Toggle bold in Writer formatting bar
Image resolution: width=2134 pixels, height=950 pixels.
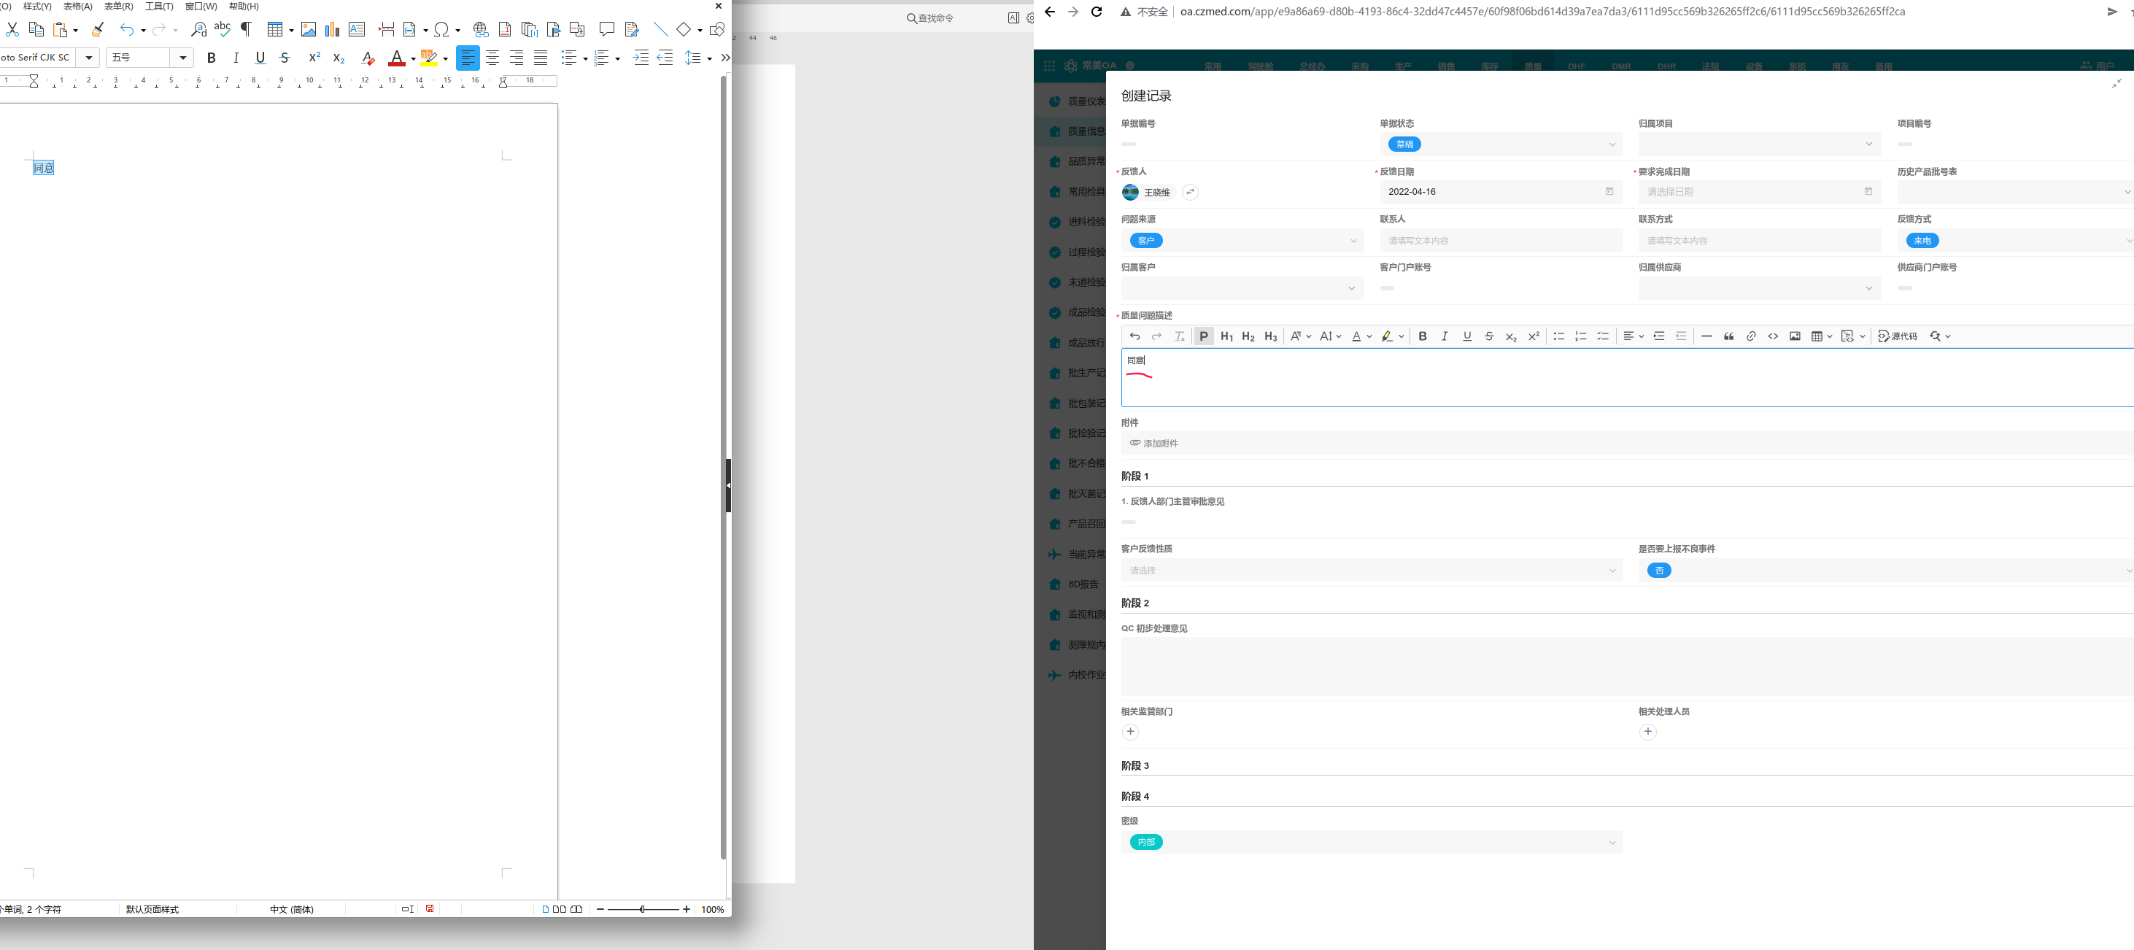(x=212, y=58)
